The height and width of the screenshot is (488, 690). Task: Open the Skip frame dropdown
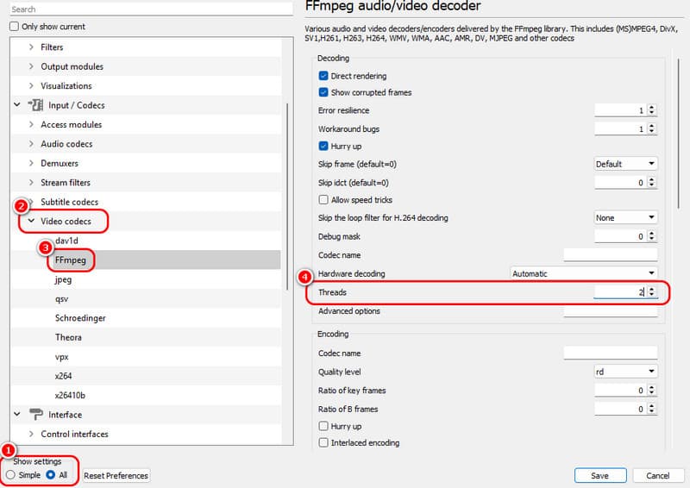pyautogui.click(x=625, y=164)
